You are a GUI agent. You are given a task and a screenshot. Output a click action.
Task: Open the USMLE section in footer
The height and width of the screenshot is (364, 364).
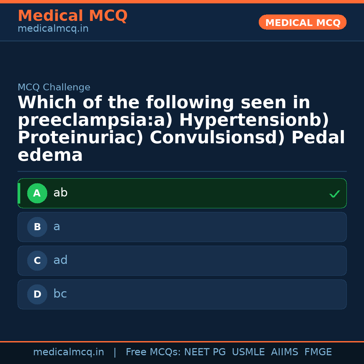point(248,352)
